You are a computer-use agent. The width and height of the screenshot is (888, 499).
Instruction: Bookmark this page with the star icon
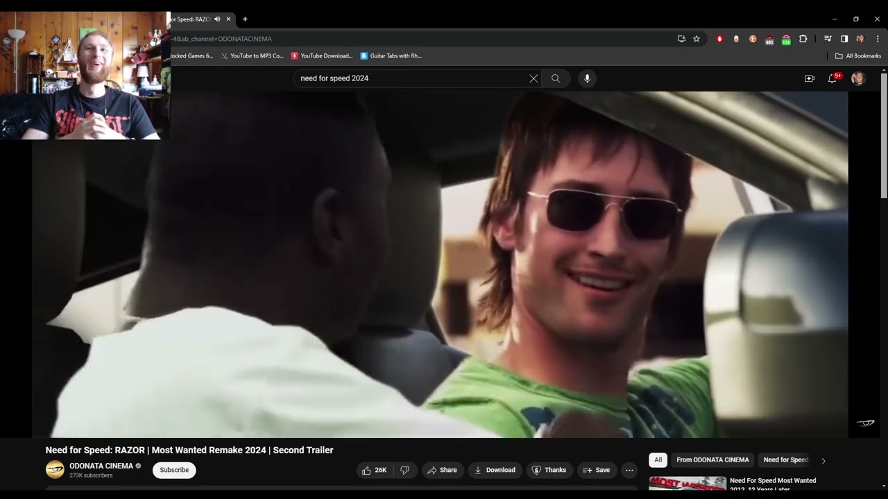[x=697, y=39]
